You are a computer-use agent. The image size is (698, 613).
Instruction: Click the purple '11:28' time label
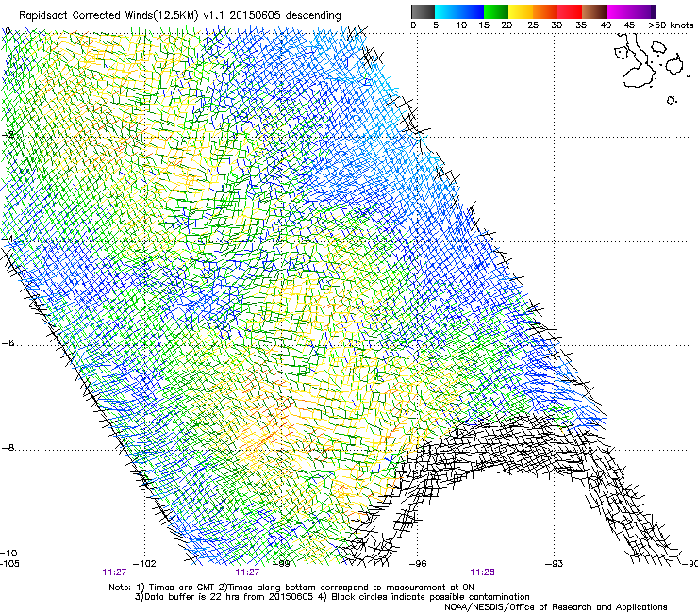tap(483, 572)
